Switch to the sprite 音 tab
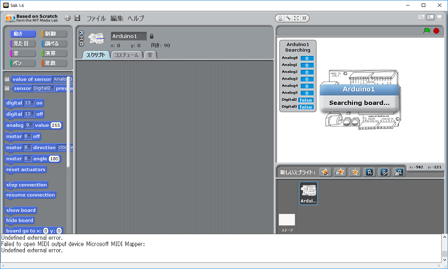 tap(150, 55)
